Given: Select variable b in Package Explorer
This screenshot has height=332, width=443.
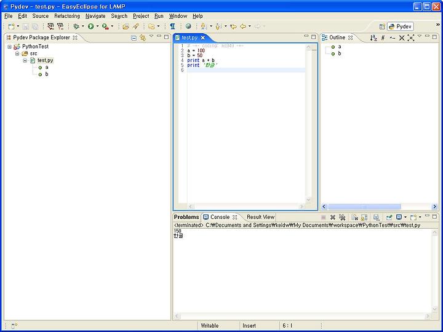Looking at the screenshot, I should (47, 74).
